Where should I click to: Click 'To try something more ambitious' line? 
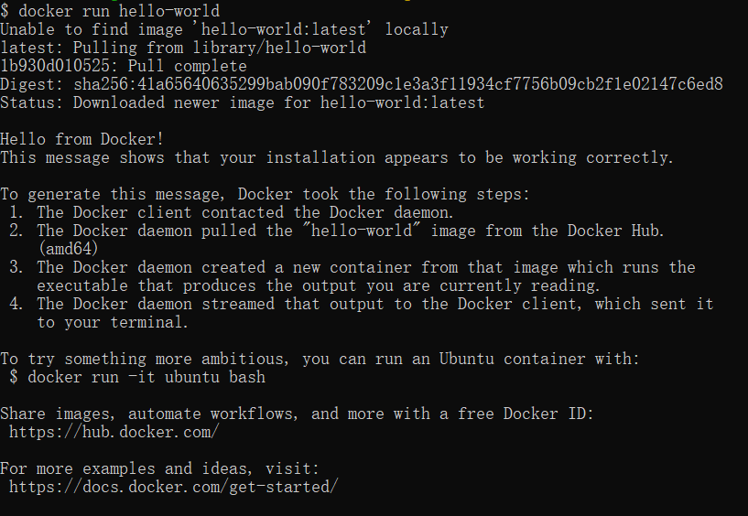(320, 359)
